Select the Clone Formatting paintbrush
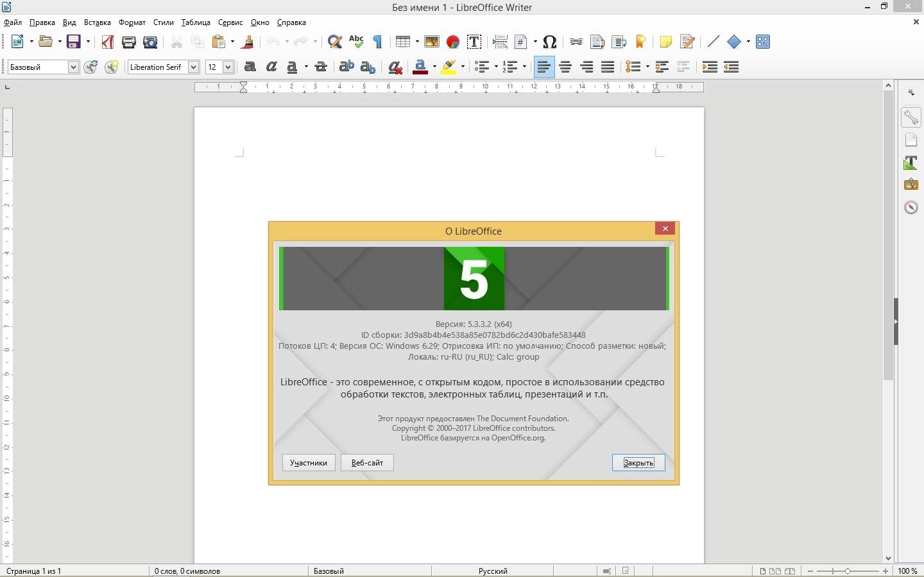Viewport: 924px width, 577px height. pos(248,42)
